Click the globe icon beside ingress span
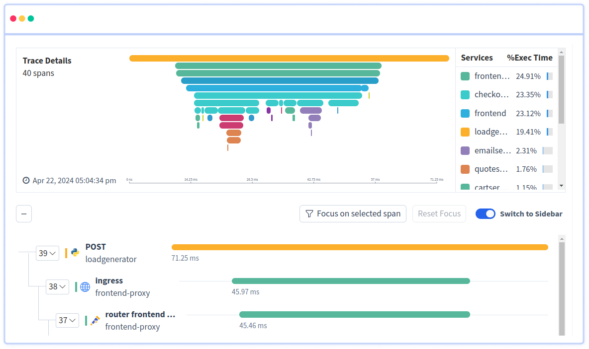Screen dimensions: 589x349 (x=85, y=286)
